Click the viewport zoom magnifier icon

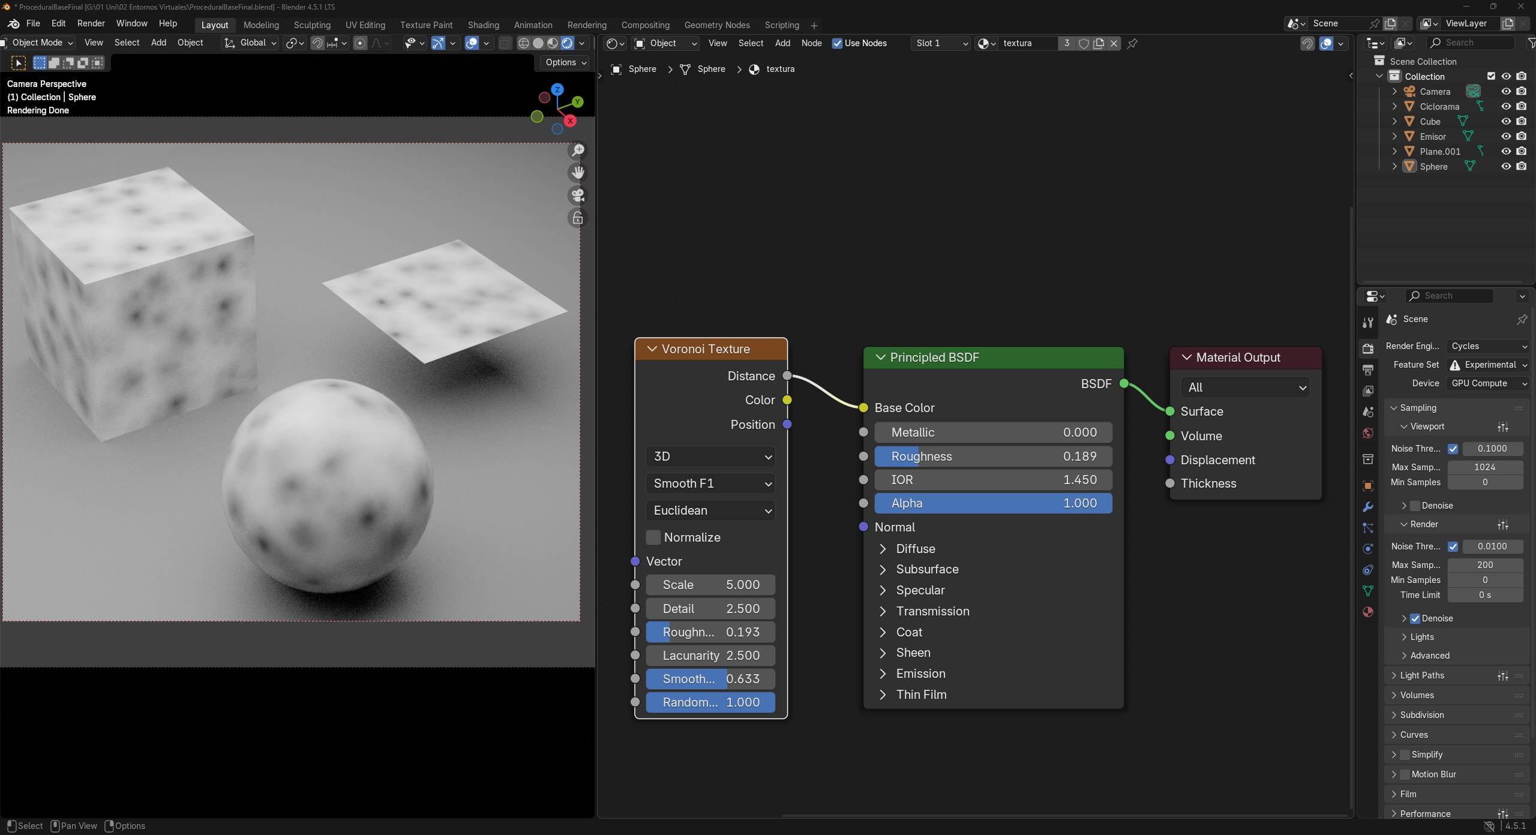(x=578, y=150)
